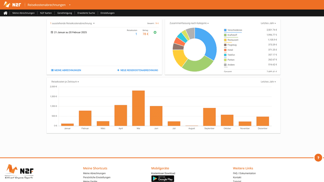Image resolution: width=324 pixels, height=182 pixels.
Task: Click MEINE ABRECHNUNGEN button in report card
Action: click(x=66, y=71)
